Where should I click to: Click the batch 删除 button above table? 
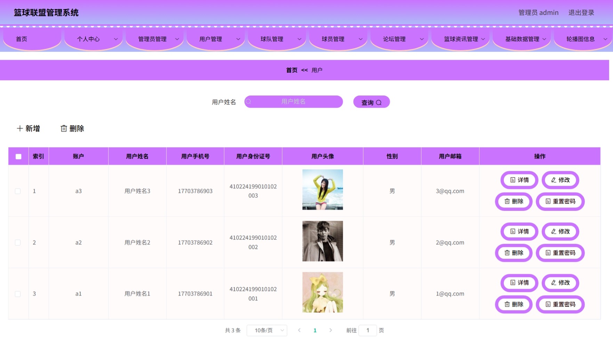(72, 129)
